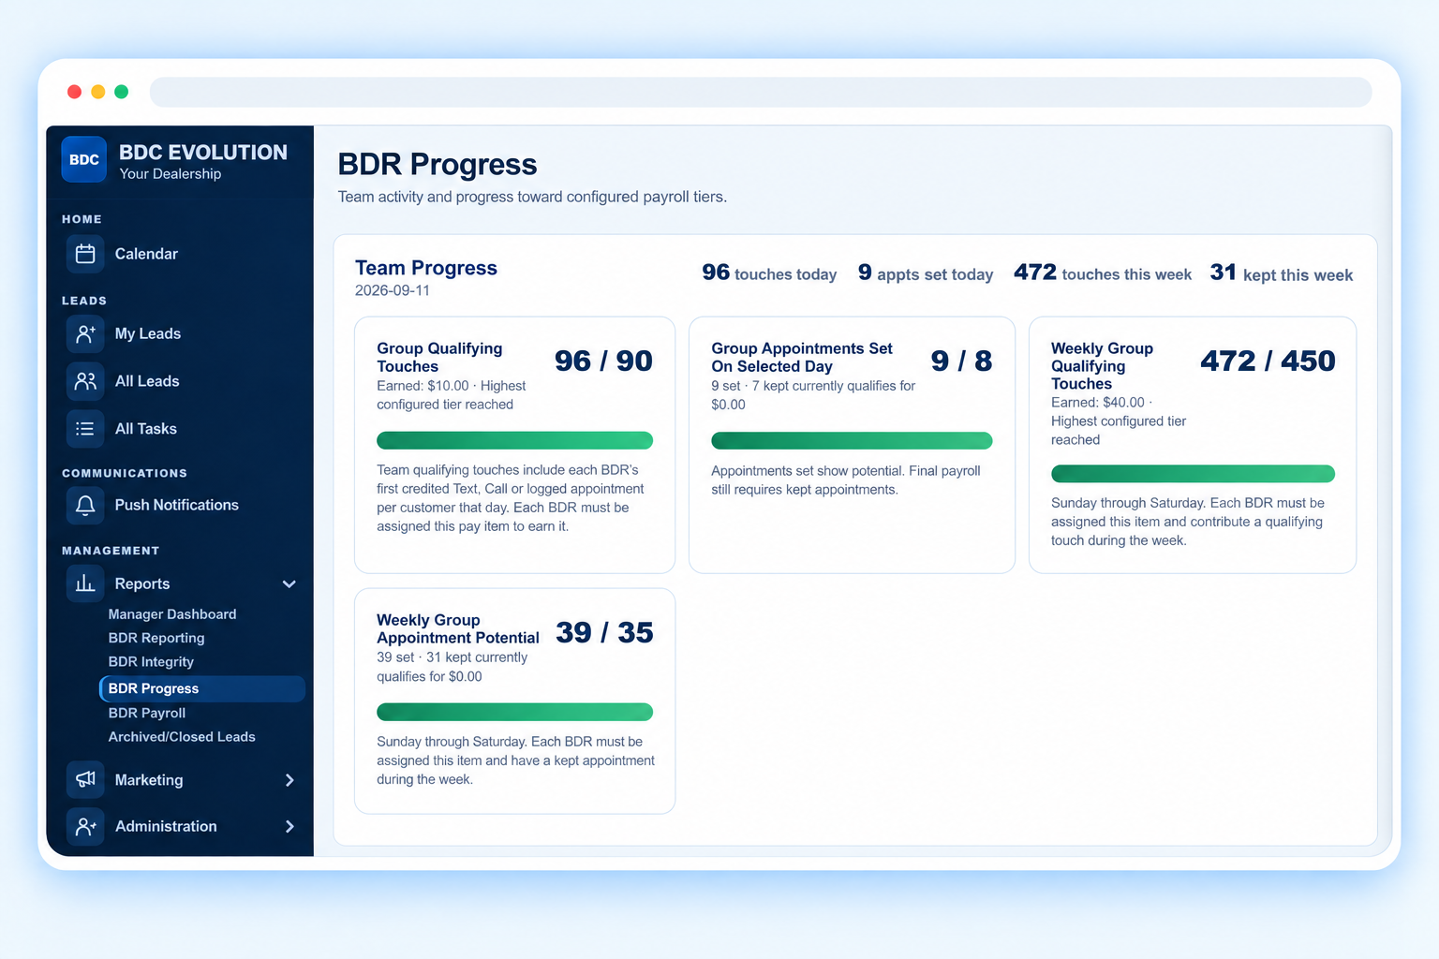Image resolution: width=1439 pixels, height=959 pixels.
Task: Collapse the Reports menu chevron
Action: pos(289,583)
